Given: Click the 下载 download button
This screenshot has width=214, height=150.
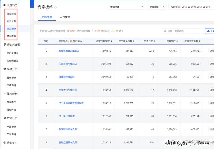Looking at the screenshot, I should pyautogui.click(x=210, y=31).
